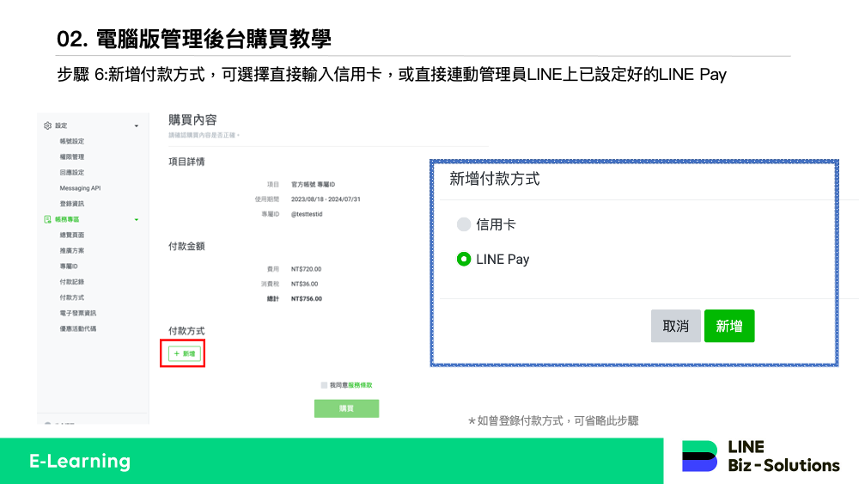
Task: Open 登錄資訊 in the sidebar
Action: [72, 204]
